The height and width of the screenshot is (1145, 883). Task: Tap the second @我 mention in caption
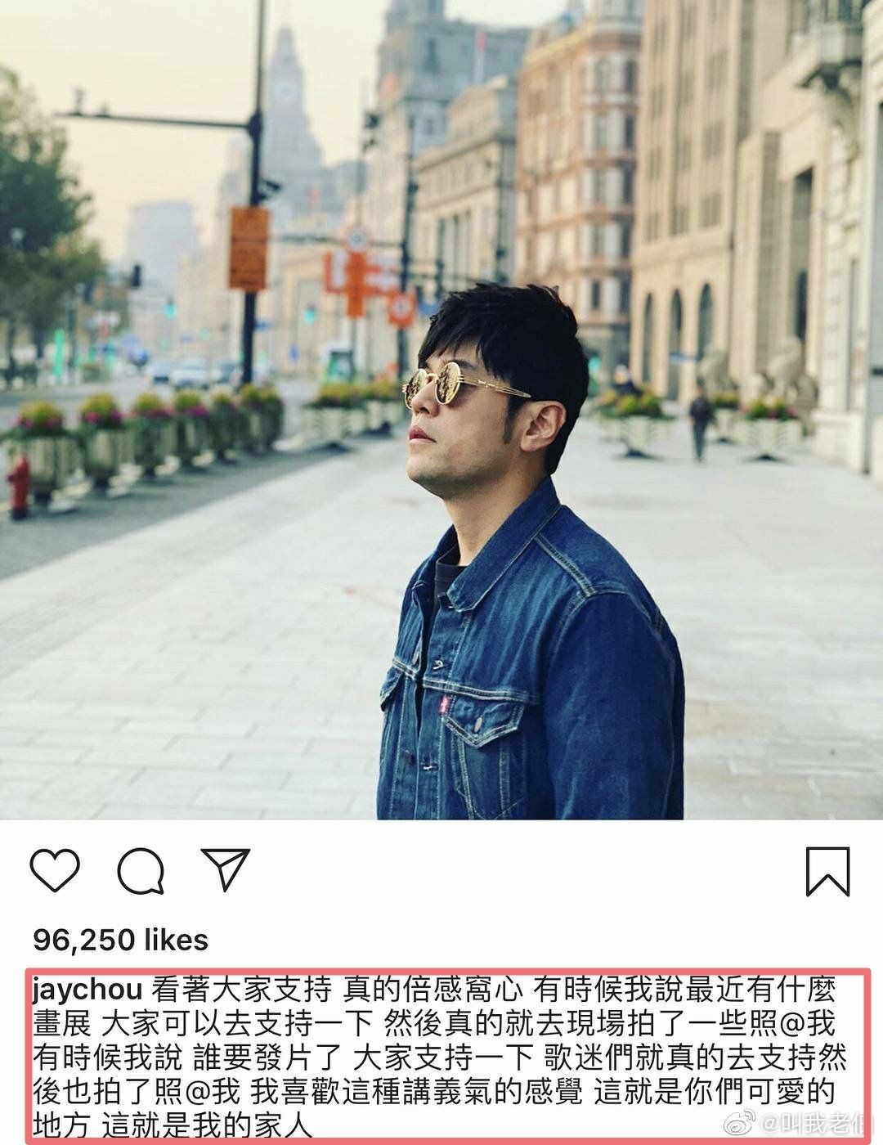click(x=211, y=1090)
